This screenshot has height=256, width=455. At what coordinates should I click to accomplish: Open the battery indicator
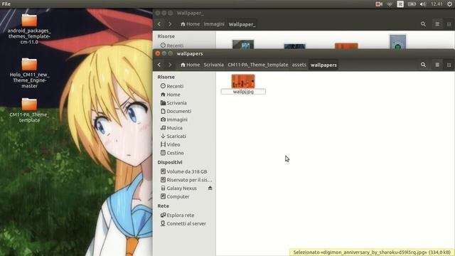pos(412,4)
